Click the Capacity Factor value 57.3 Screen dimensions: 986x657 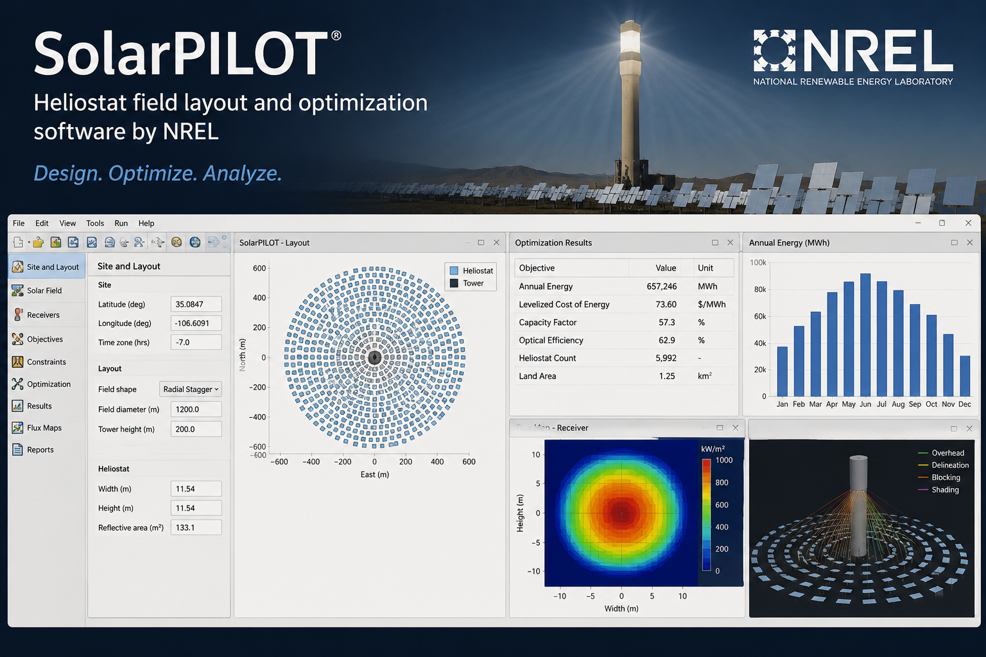coord(667,323)
